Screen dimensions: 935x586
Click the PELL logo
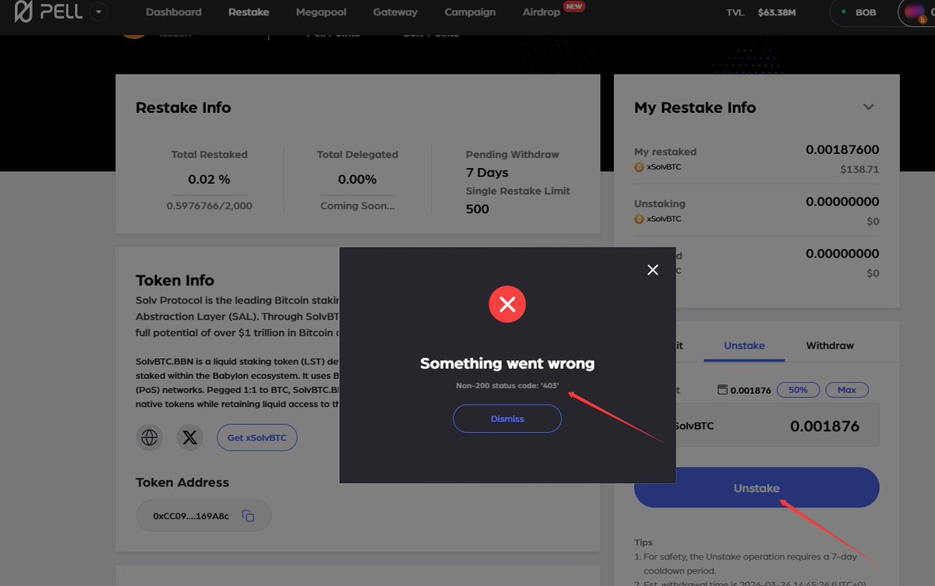(48, 12)
